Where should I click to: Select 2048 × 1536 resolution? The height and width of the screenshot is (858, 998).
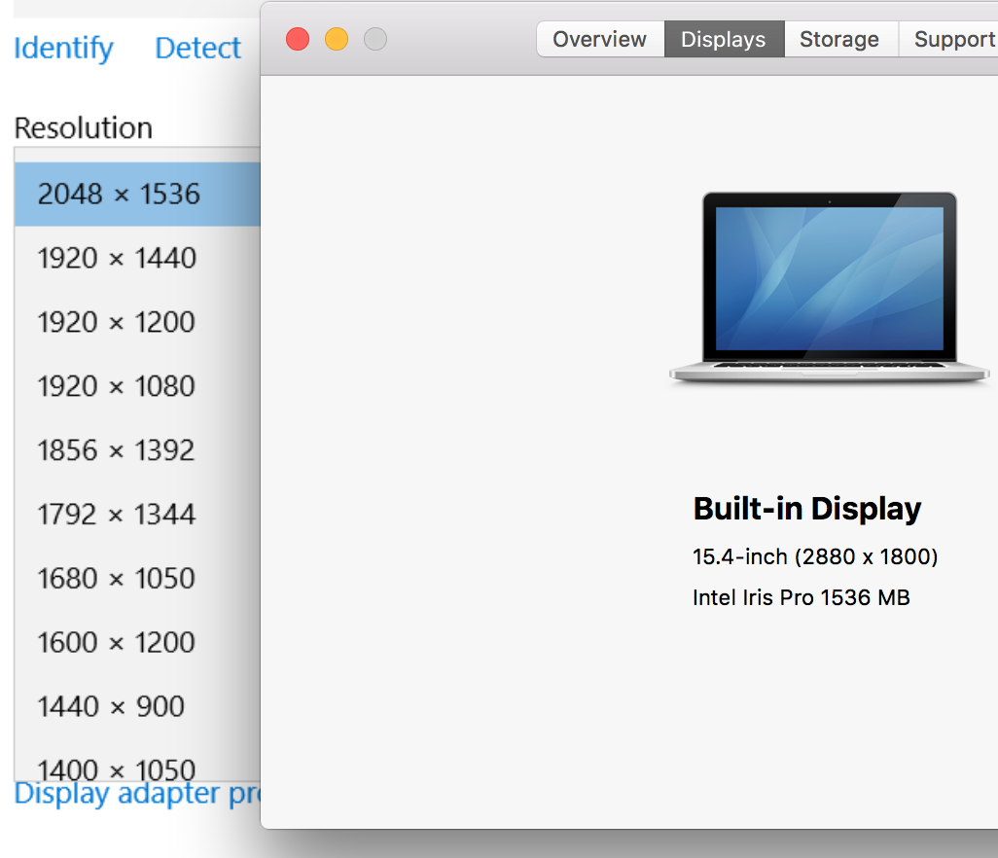click(137, 195)
